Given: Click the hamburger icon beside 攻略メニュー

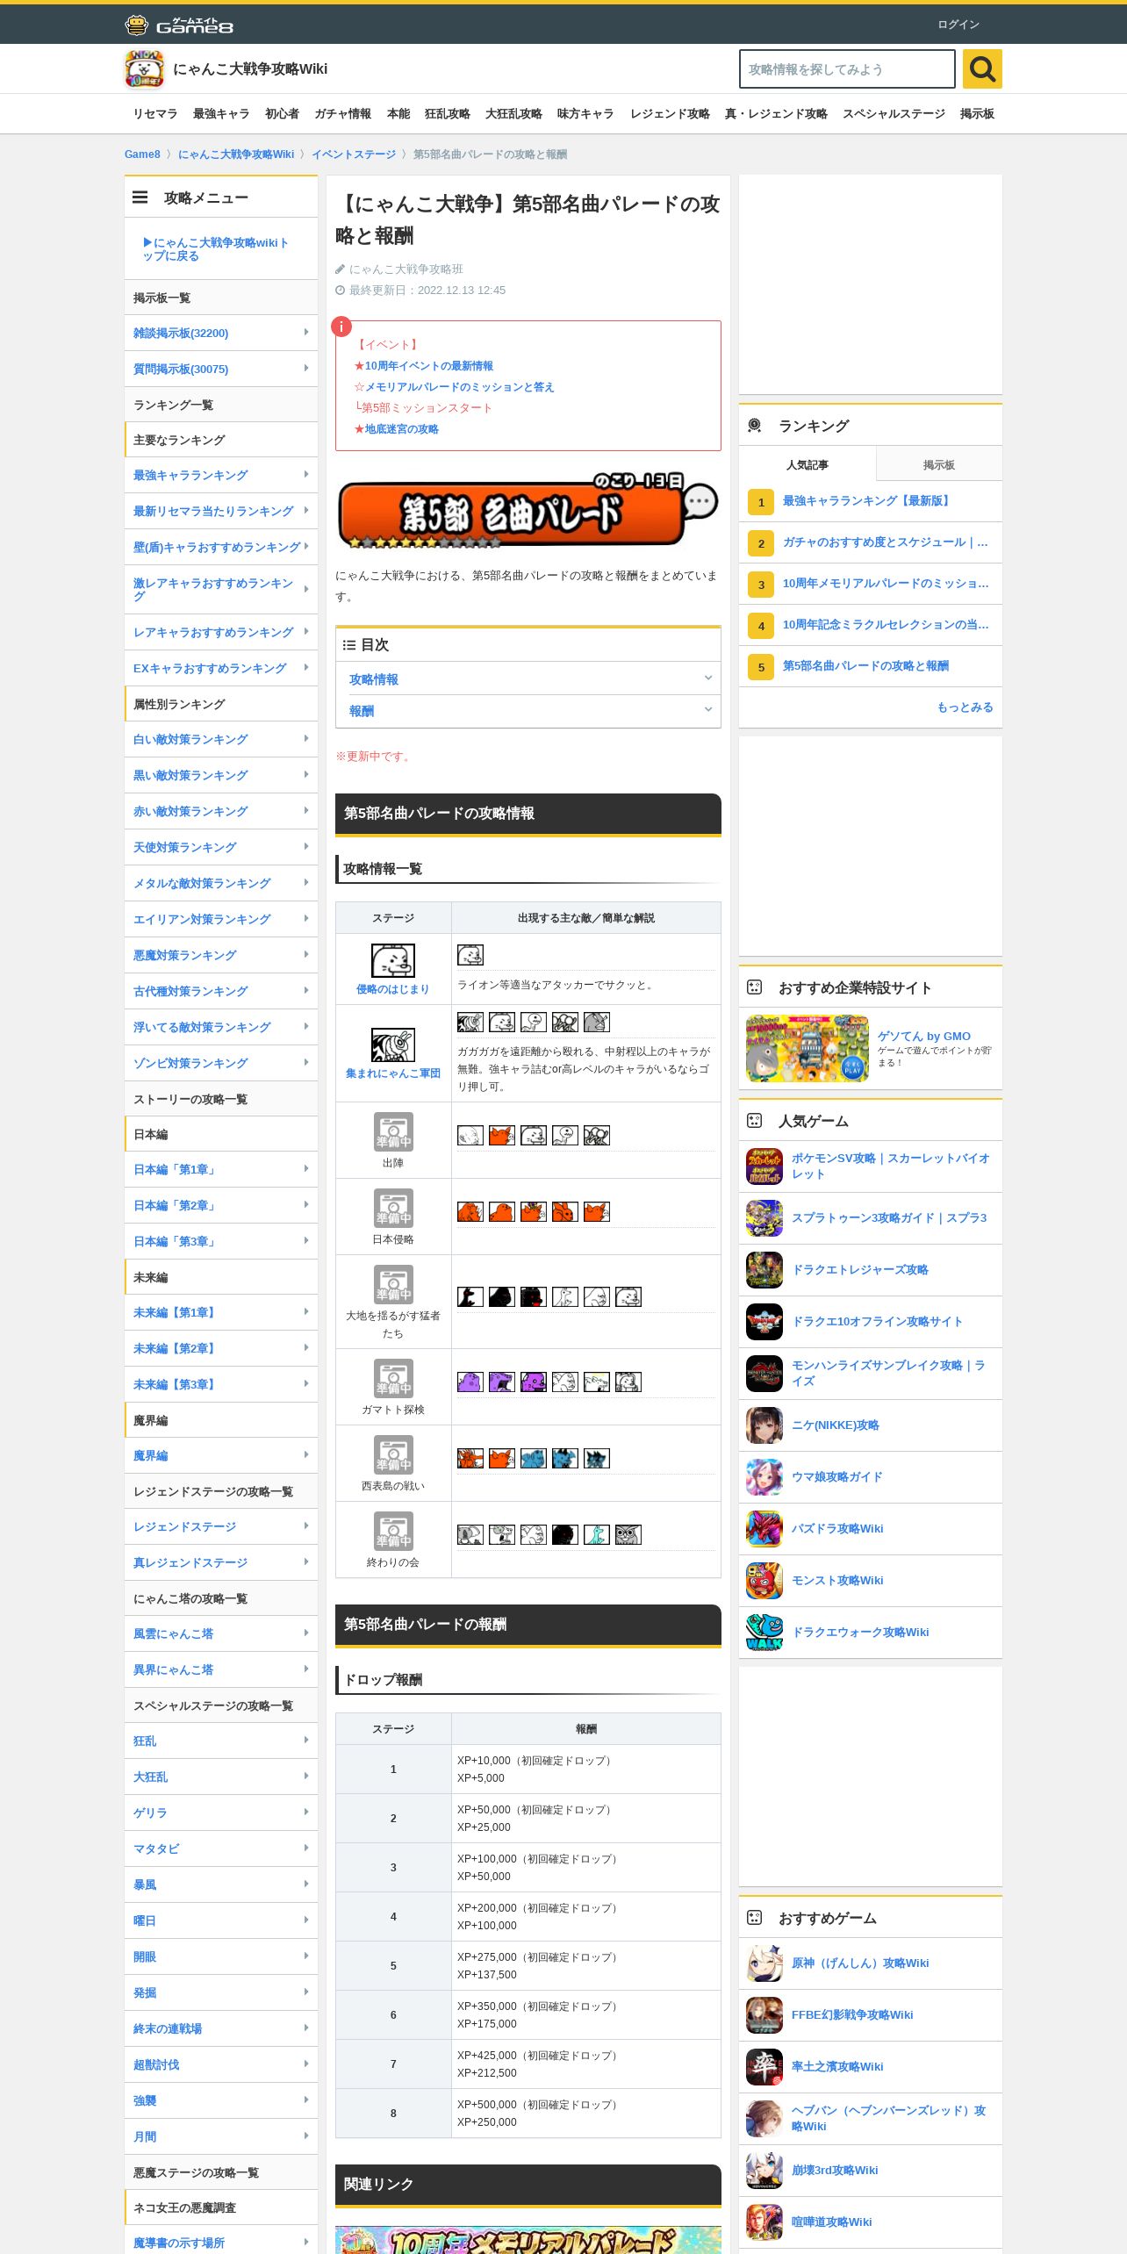Looking at the screenshot, I should pos(140,197).
